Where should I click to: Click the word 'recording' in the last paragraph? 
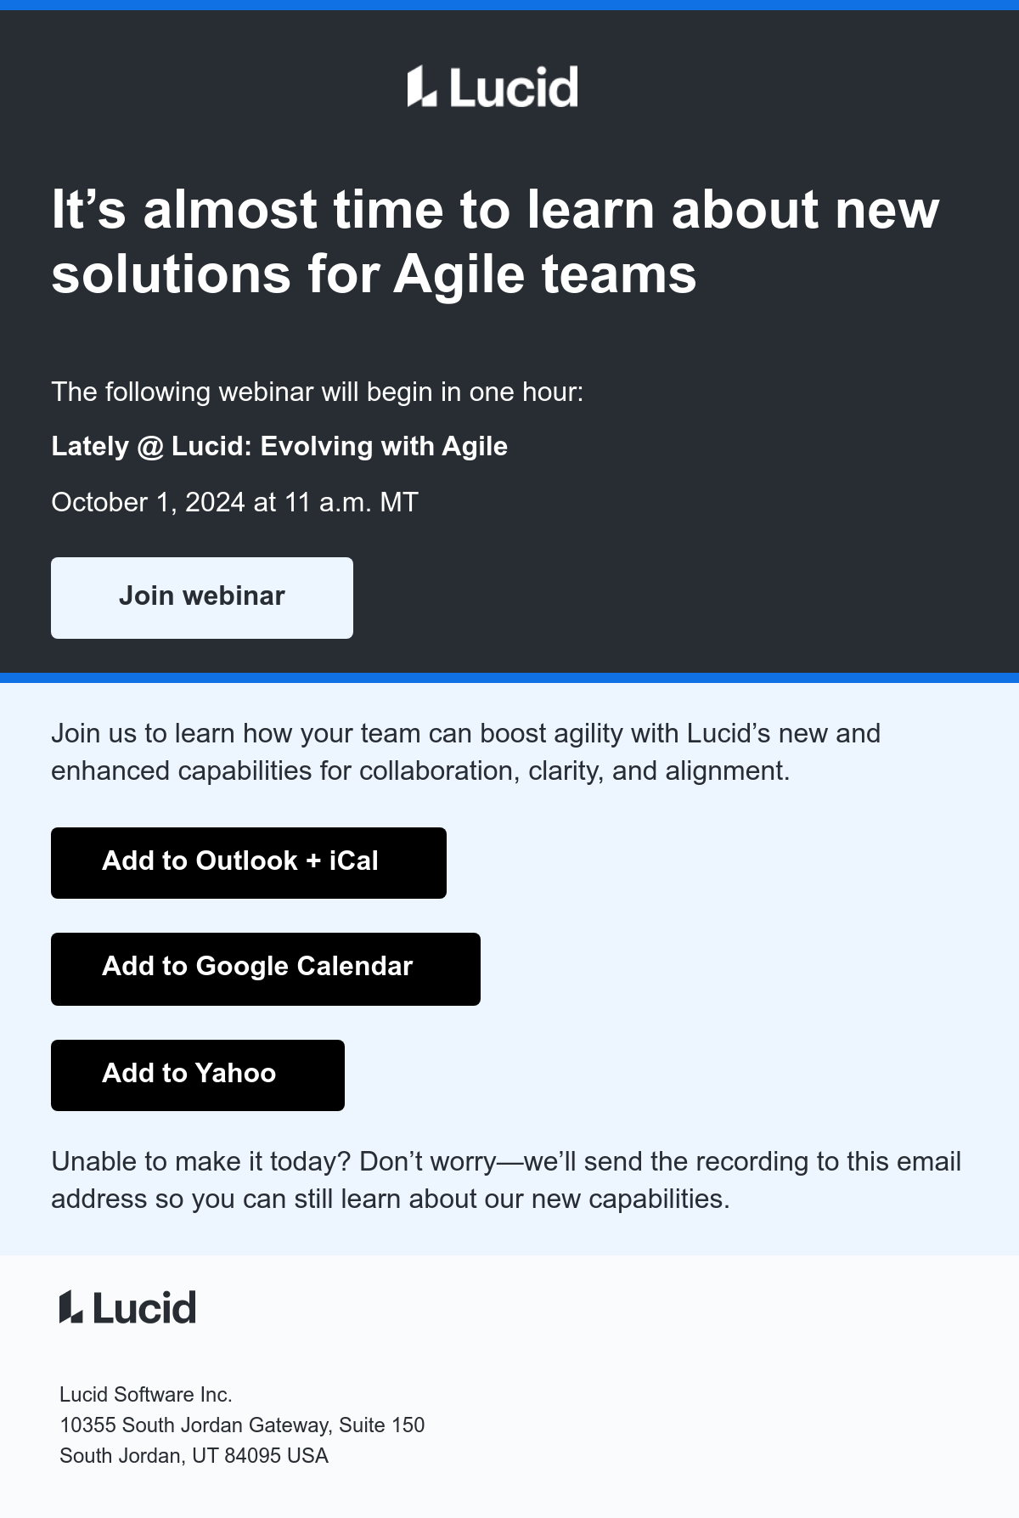click(x=752, y=1161)
